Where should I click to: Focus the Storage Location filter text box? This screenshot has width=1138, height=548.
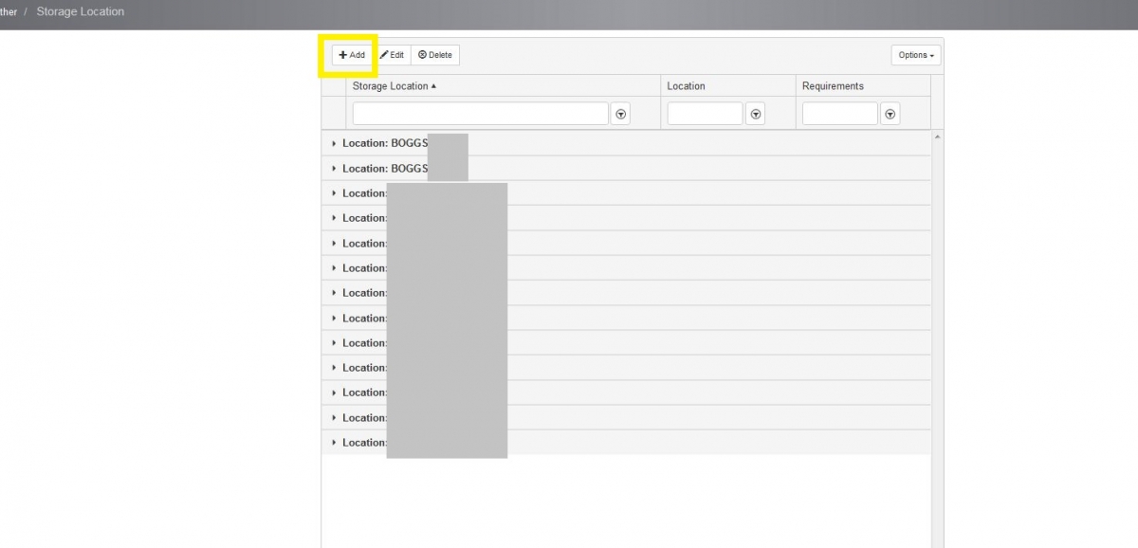[480, 114]
